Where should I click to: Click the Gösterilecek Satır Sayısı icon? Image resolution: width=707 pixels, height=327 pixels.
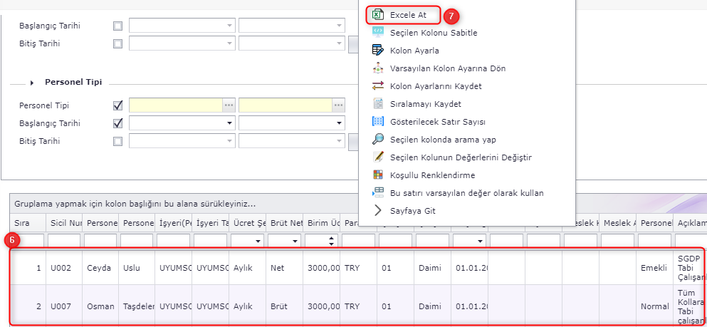click(377, 122)
